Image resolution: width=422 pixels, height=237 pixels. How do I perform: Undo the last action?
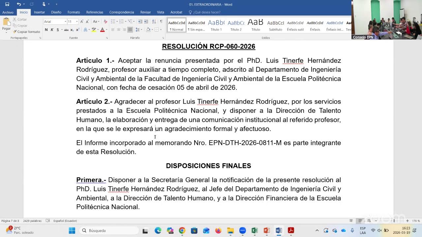click(x=19, y=4)
